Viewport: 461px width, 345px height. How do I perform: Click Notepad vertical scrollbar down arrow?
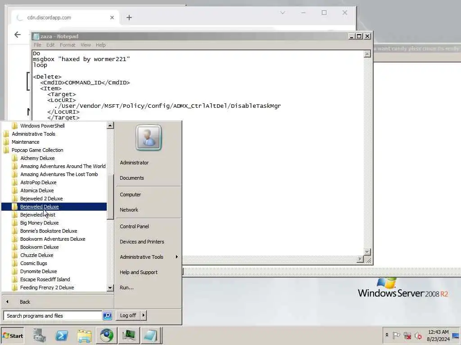tap(367, 252)
